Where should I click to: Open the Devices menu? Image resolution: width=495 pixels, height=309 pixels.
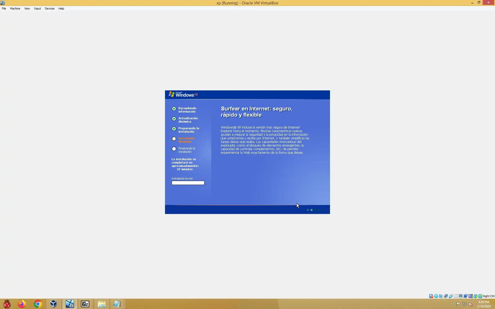(49, 8)
